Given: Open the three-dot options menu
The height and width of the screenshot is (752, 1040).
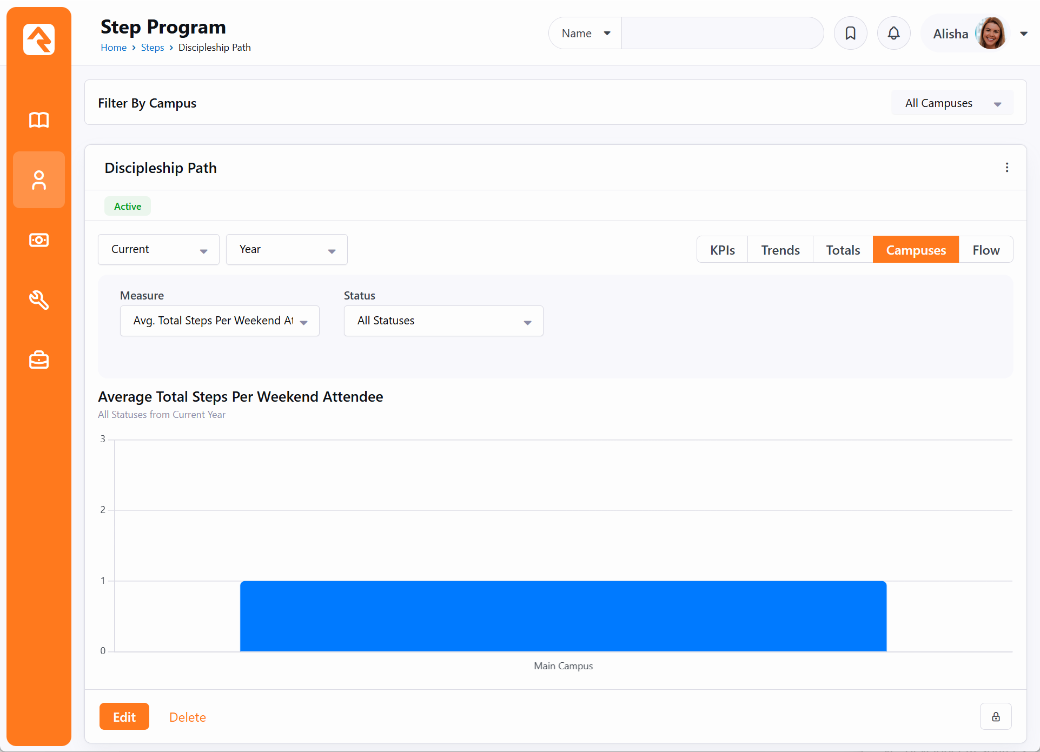Looking at the screenshot, I should click(1006, 168).
